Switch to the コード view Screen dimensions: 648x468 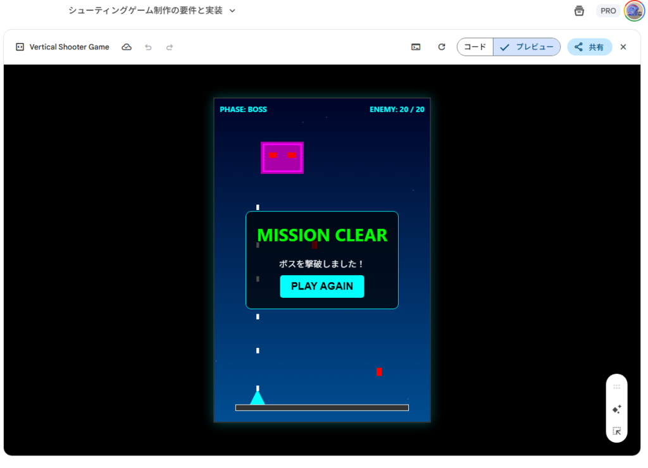click(475, 47)
